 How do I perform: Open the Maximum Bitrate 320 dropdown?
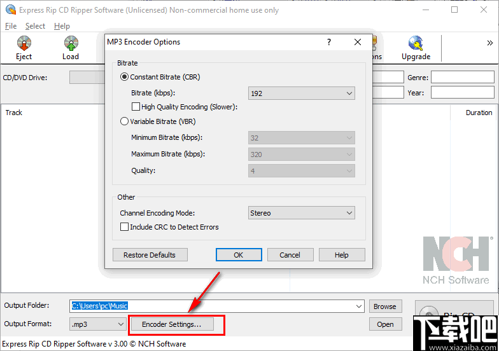coord(302,155)
